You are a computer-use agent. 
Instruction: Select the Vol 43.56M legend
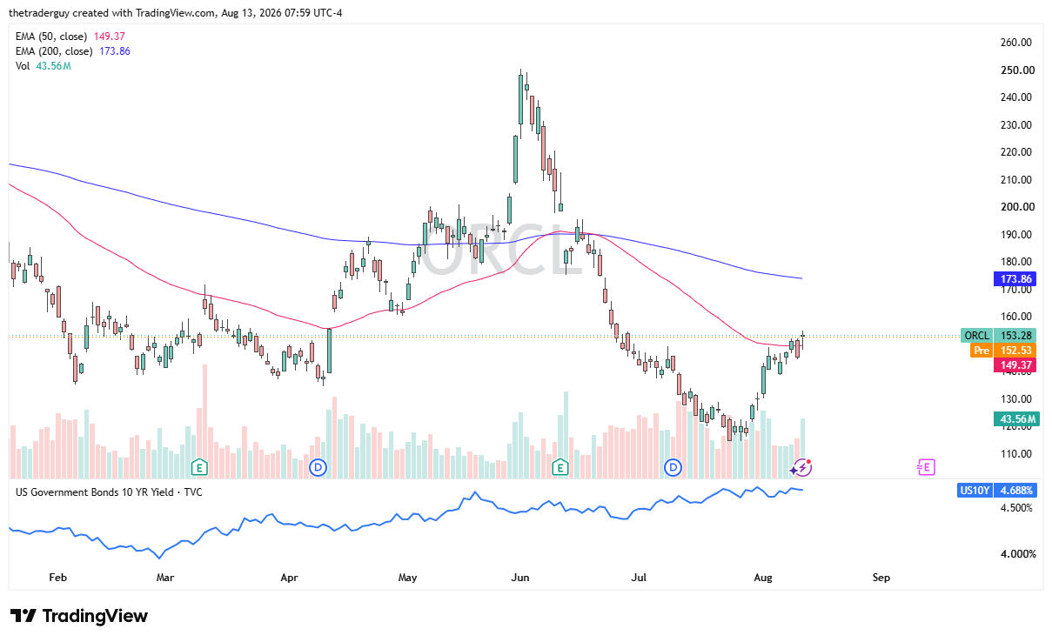point(44,66)
